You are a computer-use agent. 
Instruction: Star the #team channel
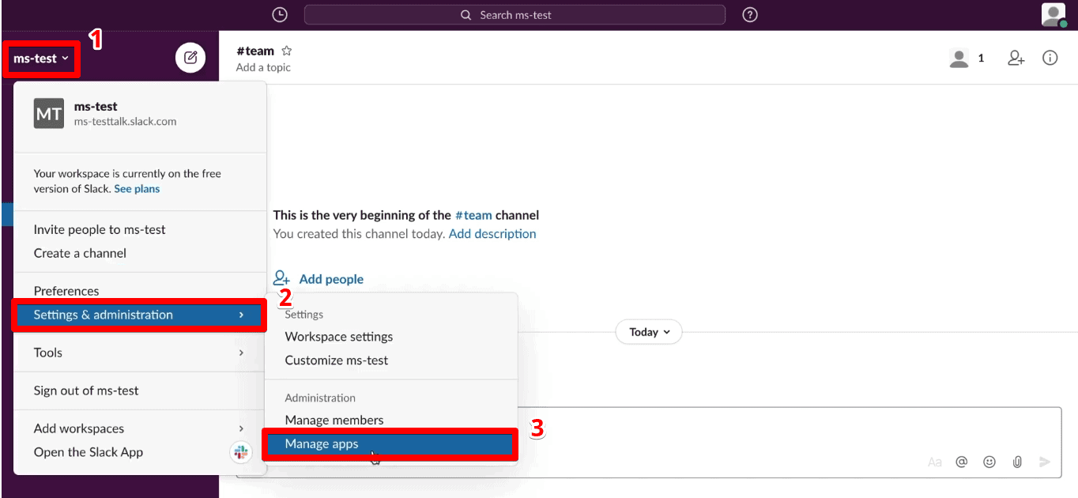pyautogui.click(x=286, y=50)
